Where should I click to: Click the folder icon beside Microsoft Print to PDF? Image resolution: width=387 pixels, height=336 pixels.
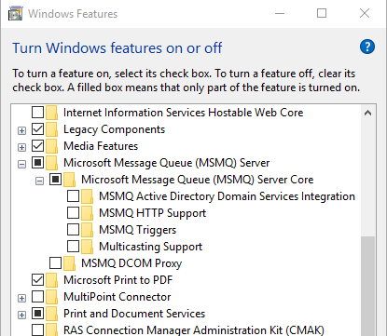pos(51,280)
